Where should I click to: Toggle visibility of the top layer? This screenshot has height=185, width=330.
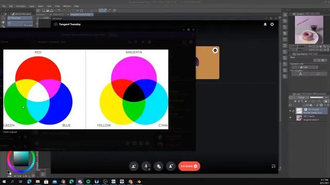pos(290,111)
